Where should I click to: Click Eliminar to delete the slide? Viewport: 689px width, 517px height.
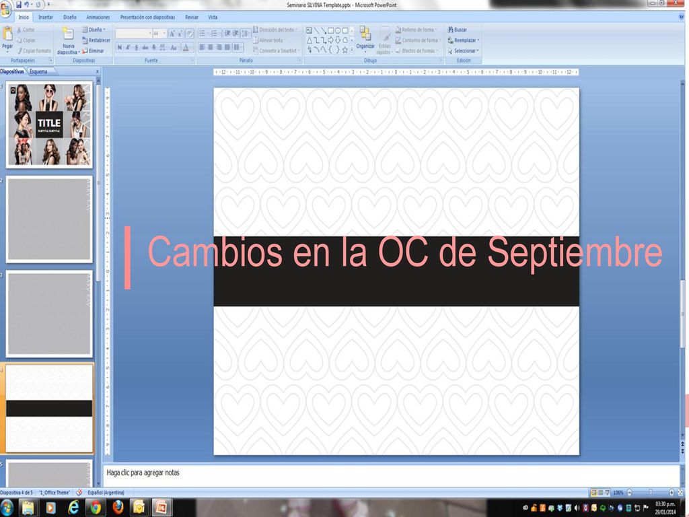[94, 51]
